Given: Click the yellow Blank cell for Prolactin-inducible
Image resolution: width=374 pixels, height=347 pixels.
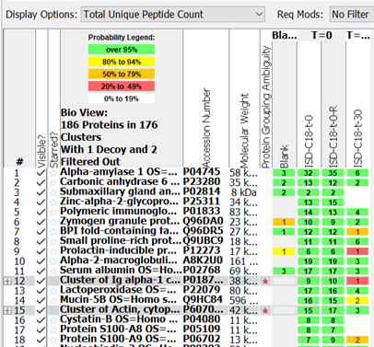Looking at the screenshot, I should pyautogui.click(x=284, y=251).
